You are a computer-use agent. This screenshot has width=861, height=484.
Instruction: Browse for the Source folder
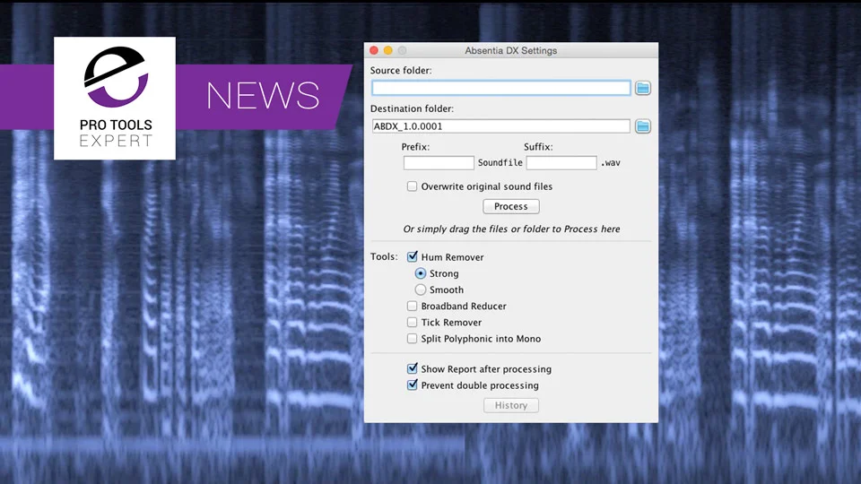(642, 88)
